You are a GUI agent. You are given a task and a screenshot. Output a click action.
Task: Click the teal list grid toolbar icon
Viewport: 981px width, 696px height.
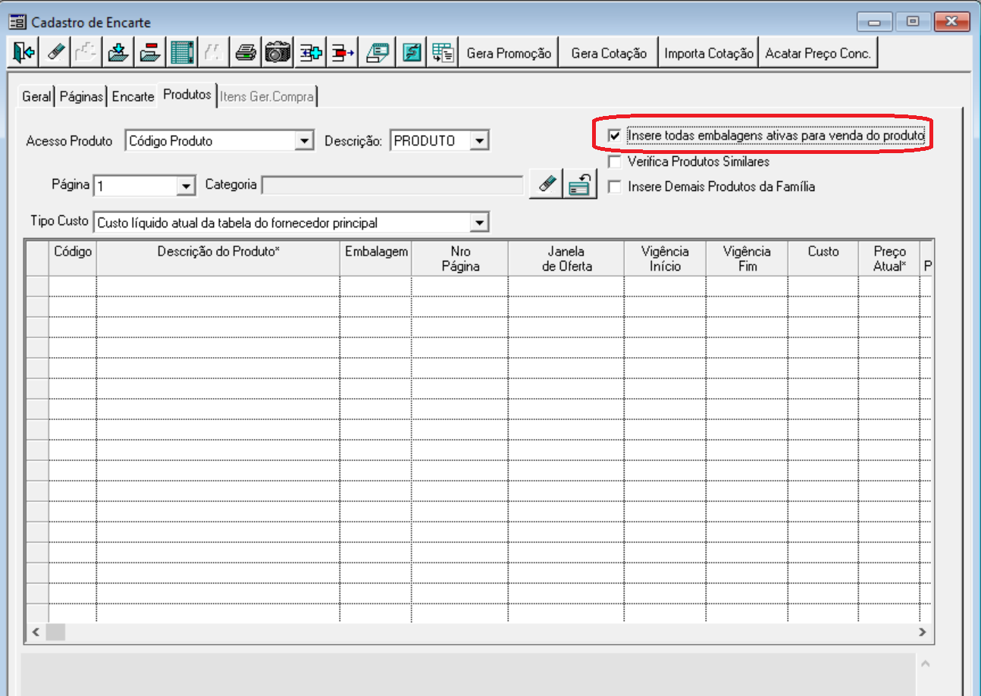coord(182,53)
